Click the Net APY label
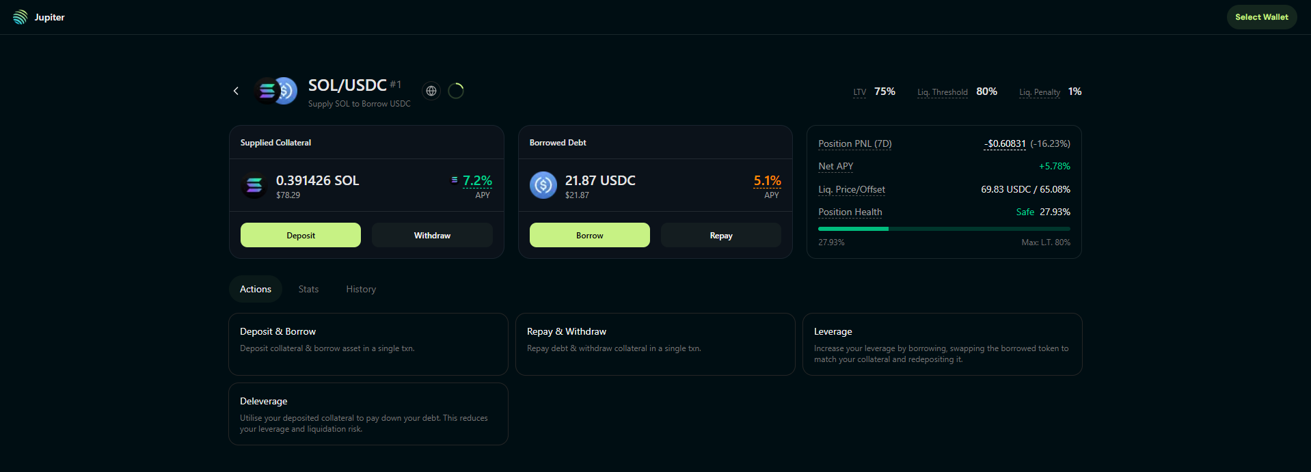1311x472 pixels. pos(836,166)
